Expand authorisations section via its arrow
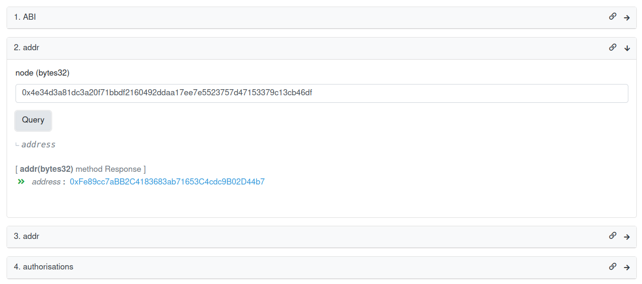 [x=626, y=267]
